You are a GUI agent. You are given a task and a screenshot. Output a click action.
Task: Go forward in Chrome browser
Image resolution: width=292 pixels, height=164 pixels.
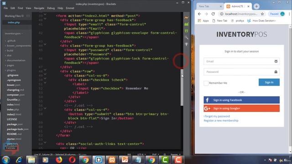pyautogui.click(x=206, y=14)
